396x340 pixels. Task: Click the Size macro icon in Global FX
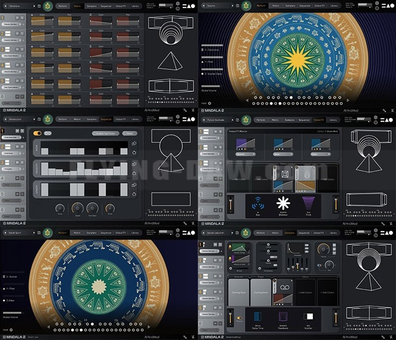pyautogui.click(x=258, y=203)
